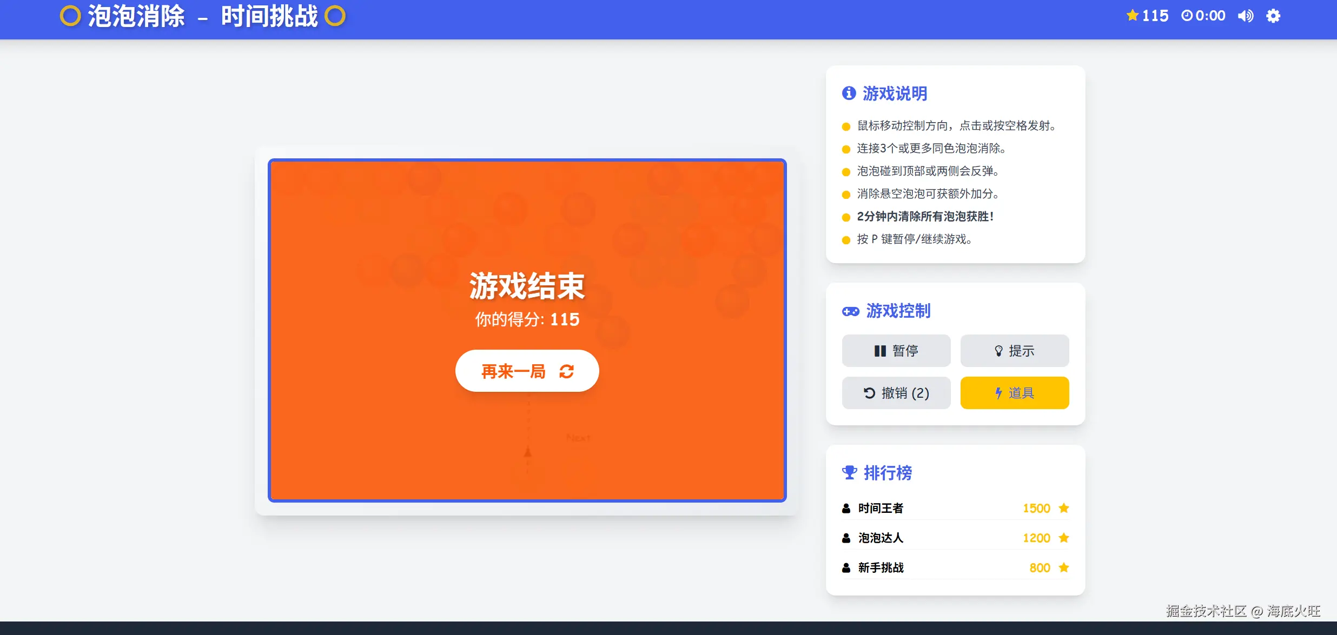The image size is (1337, 635).
Task: Click the trophy icon beside 排行榜
Action: point(849,473)
